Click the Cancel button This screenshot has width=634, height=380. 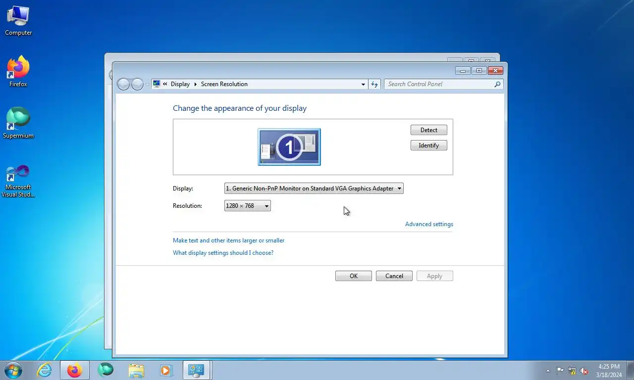coord(394,276)
